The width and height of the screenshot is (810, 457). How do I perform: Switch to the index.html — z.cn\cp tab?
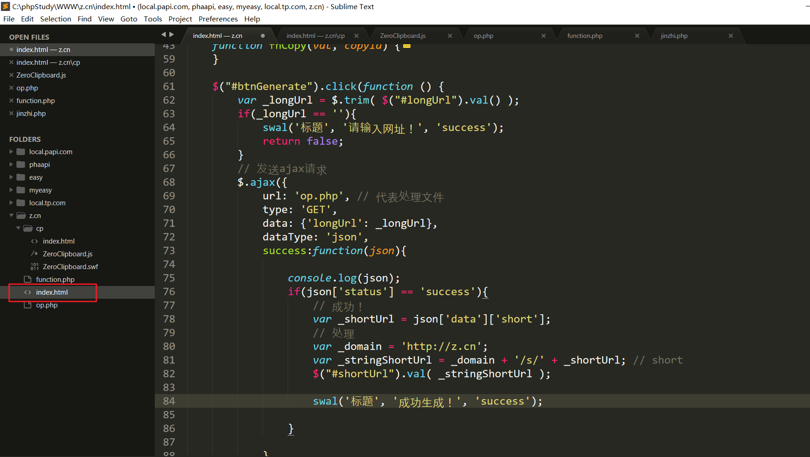coord(316,36)
